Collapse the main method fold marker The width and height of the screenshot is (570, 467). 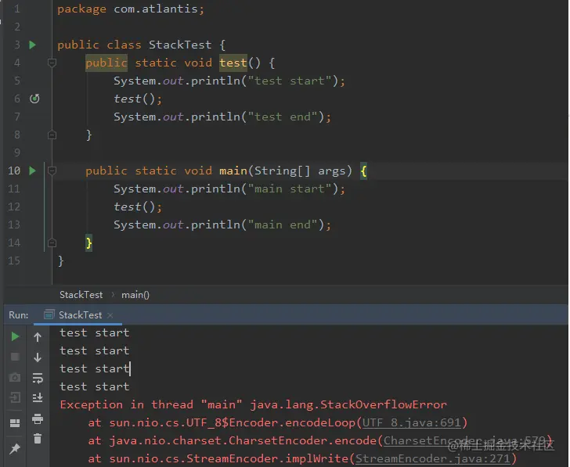(52, 171)
